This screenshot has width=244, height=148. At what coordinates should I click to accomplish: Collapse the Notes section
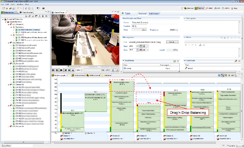[185, 37]
